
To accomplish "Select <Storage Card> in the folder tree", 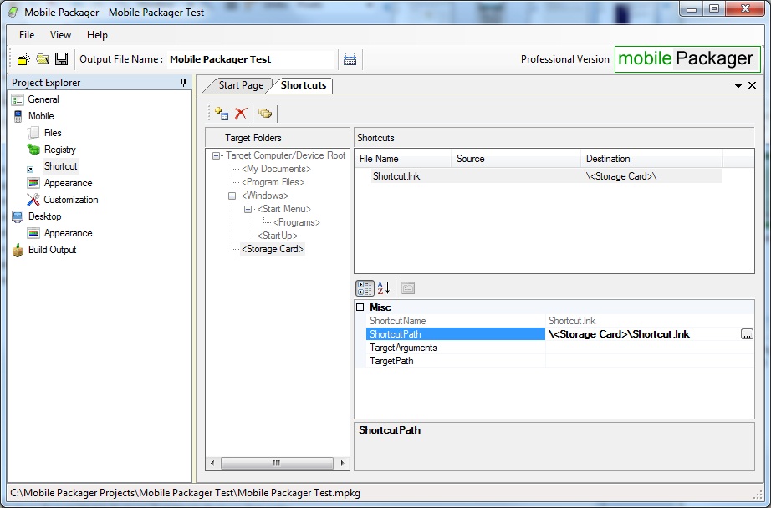I will 273,249.
